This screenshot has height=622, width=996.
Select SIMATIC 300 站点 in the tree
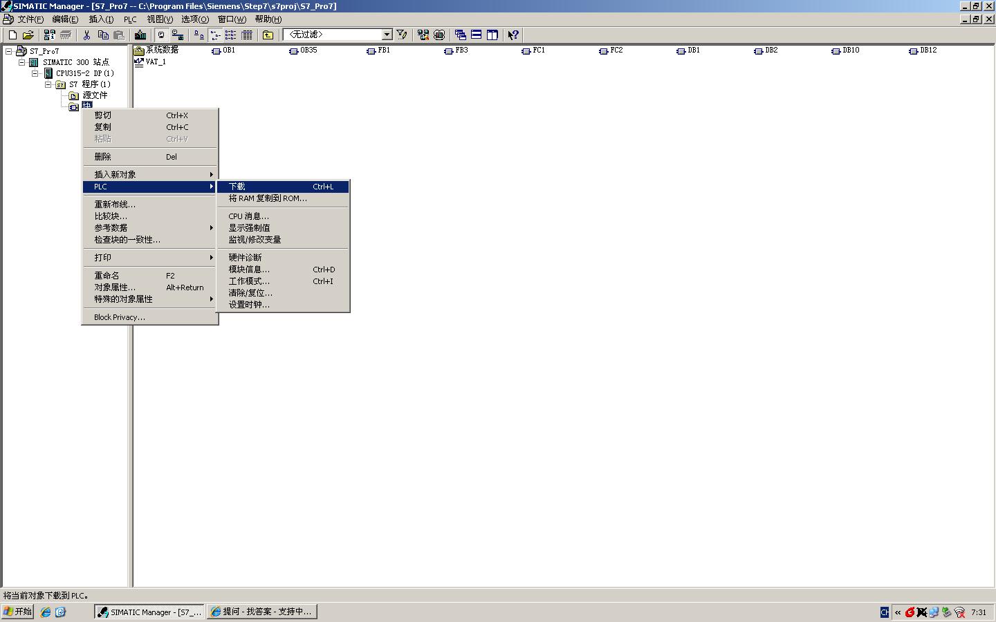(x=75, y=62)
